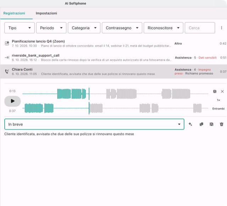Open the In breve summary type dropdown
The width and height of the screenshot is (227, 206).
point(94,124)
